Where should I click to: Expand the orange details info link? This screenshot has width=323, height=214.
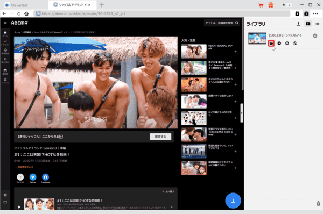click(24, 167)
